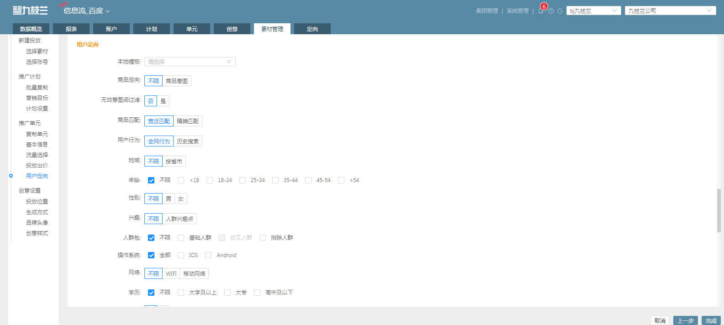Go to 流量选择 in sidebar
This screenshot has width=724, height=325.
[x=37, y=155]
